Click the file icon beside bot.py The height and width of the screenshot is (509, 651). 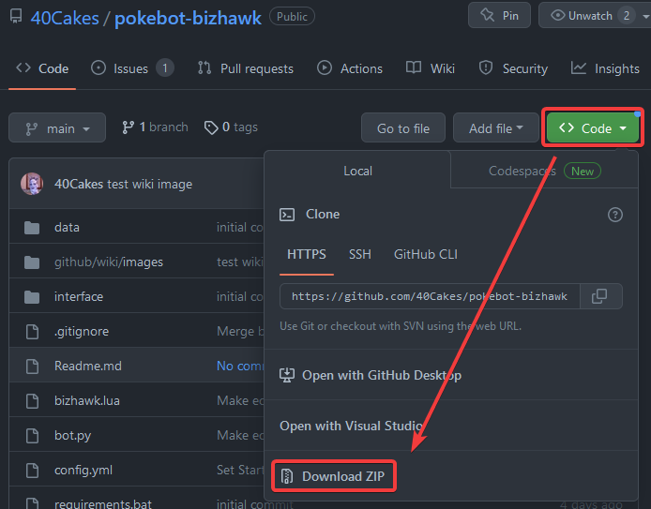pyautogui.click(x=32, y=435)
